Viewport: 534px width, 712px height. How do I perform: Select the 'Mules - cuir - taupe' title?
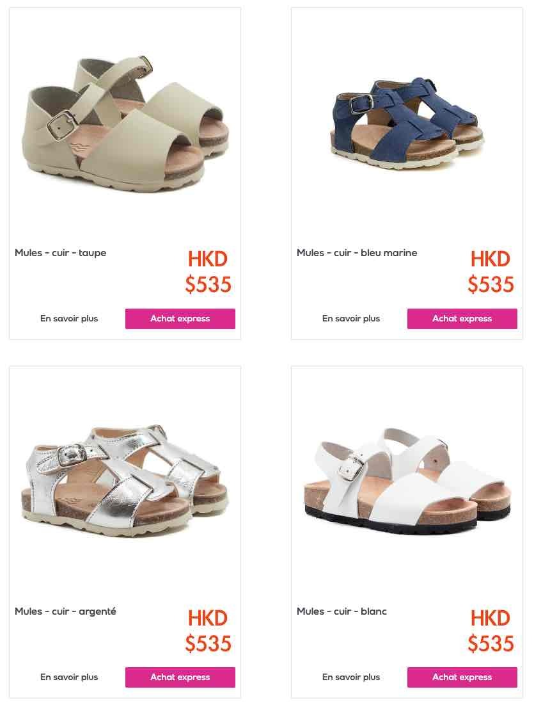(x=60, y=253)
